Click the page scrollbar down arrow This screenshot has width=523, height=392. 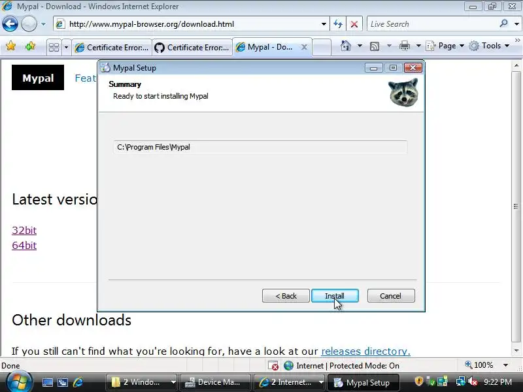(516, 351)
